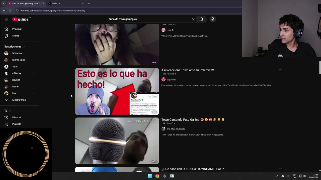
Task: Clear the search box with the X
Action: [193, 19]
